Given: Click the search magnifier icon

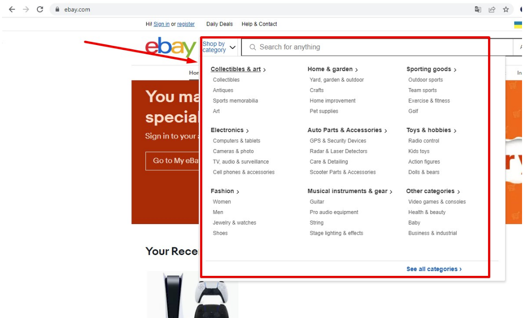Looking at the screenshot, I should pos(253,47).
